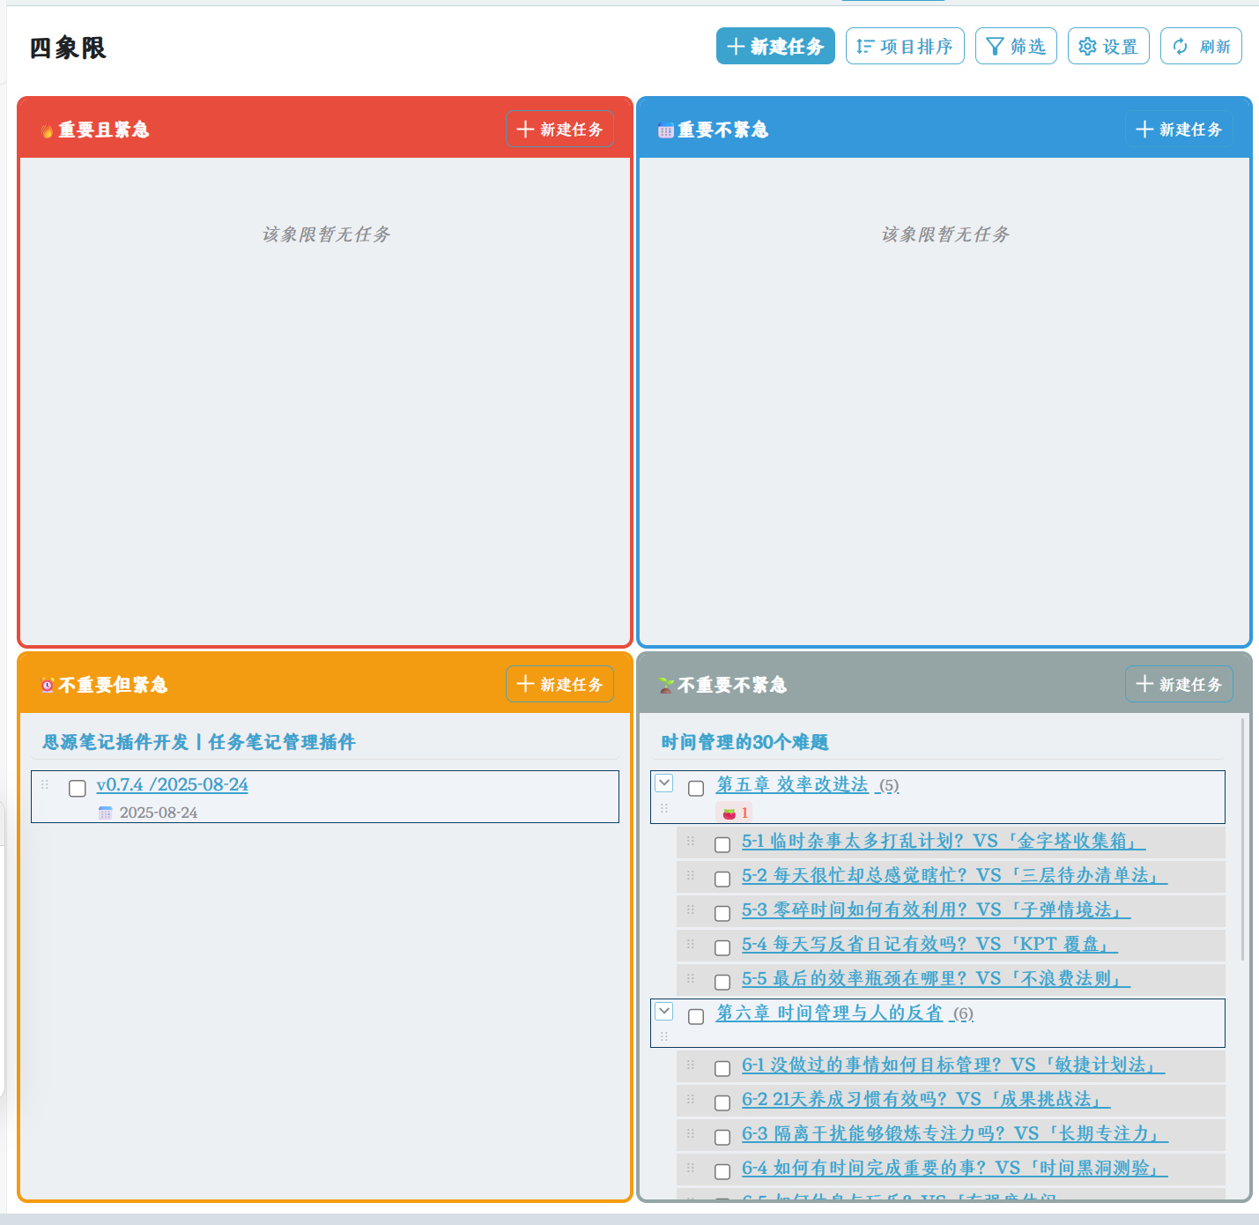Screen dimensions: 1259x1225
Task: Open the 项目排序 sort icon
Action: pyautogui.click(x=864, y=45)
